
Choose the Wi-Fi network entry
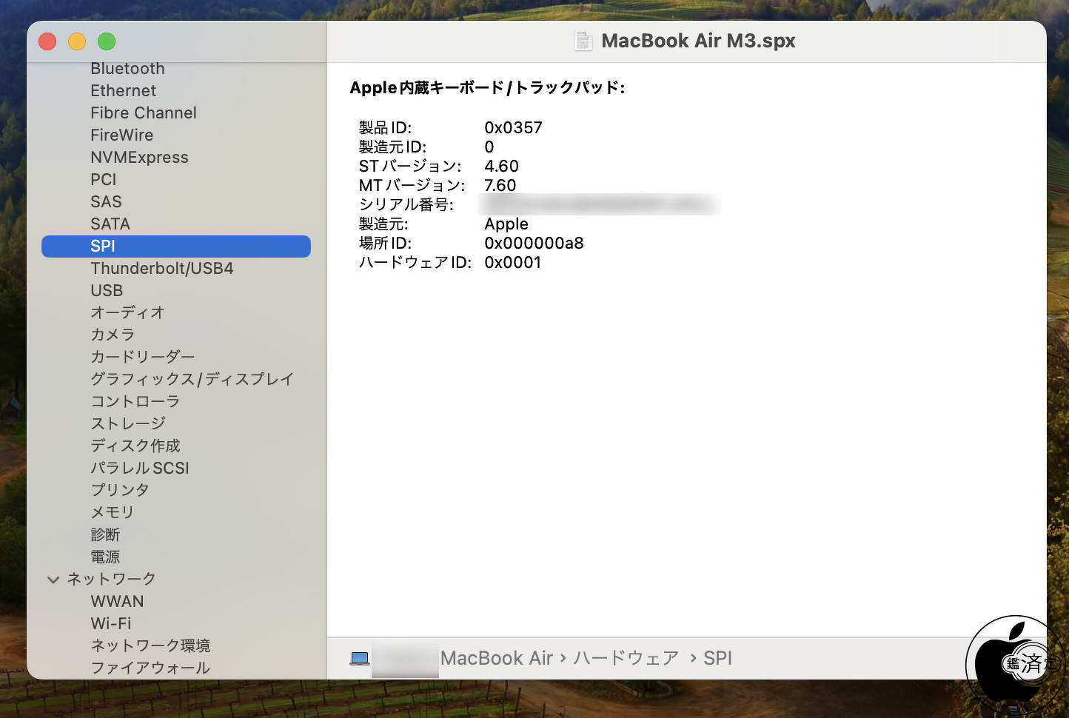[111, 623]
